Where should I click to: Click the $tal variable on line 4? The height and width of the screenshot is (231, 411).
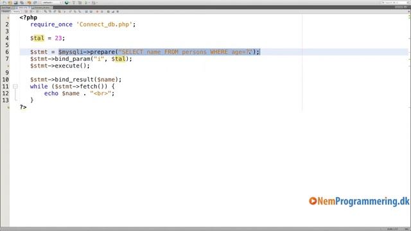coord(37,38)
